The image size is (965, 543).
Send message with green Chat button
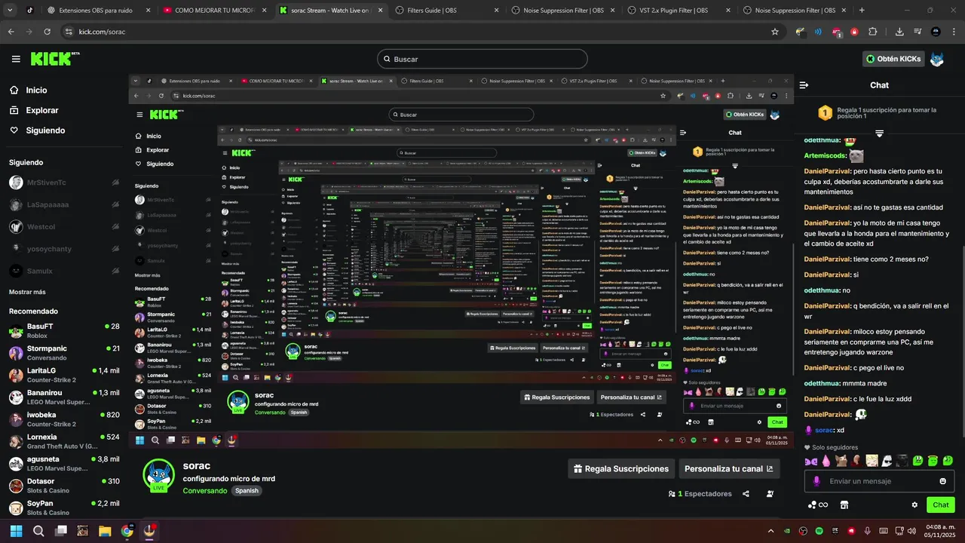click(x=941, y=505)
